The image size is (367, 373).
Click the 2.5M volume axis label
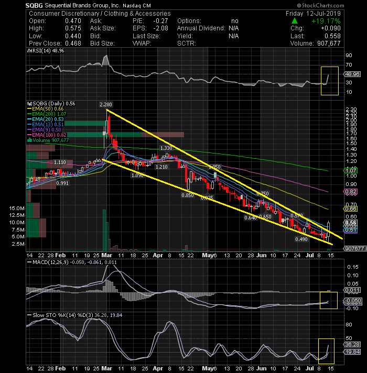pyautogui.click(x=18, y=244)
